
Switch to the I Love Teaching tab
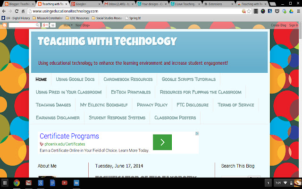(x=185, y=4)
